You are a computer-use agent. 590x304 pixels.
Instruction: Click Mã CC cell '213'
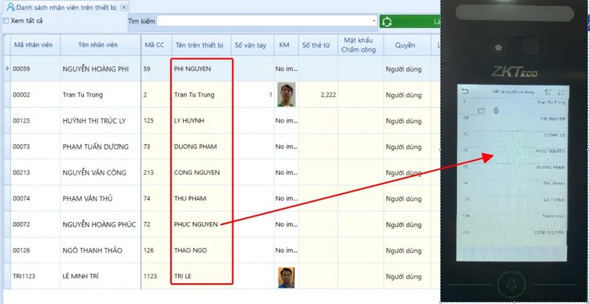[157, 173]
